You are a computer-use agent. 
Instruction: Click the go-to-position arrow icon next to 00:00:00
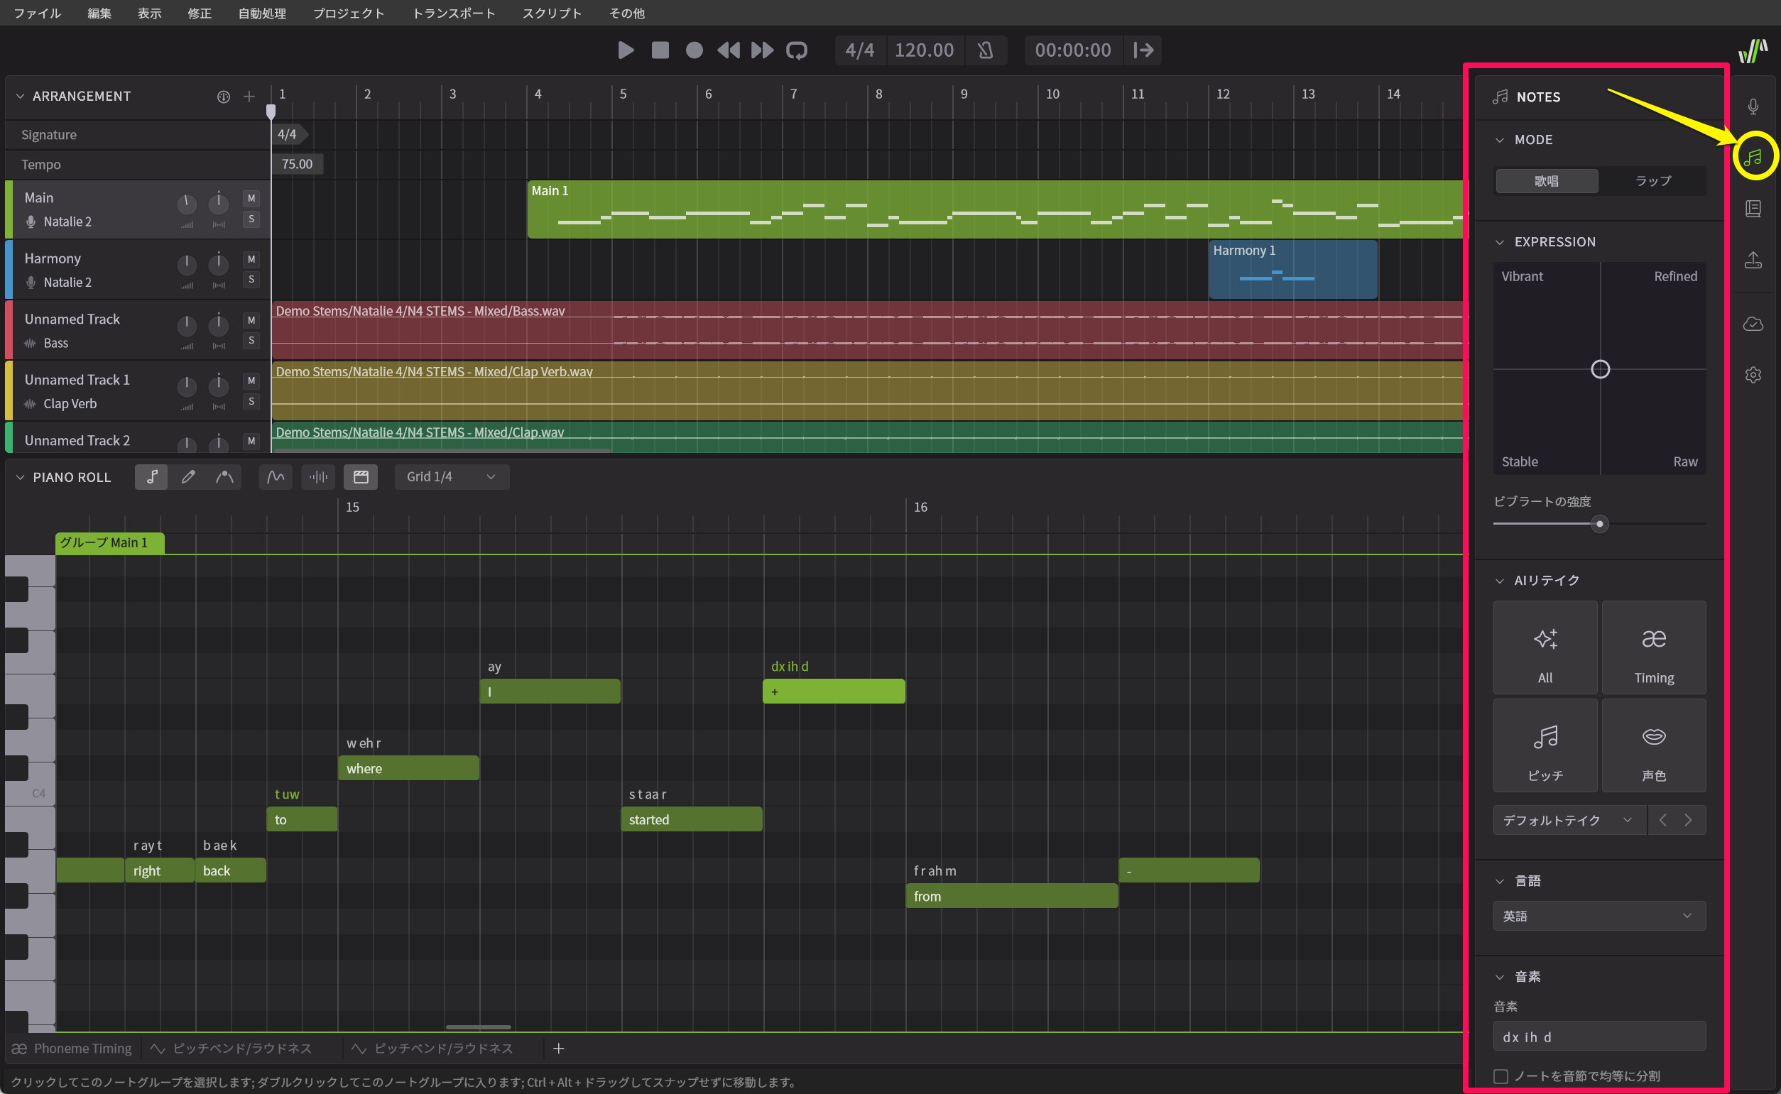point(1143,50)
